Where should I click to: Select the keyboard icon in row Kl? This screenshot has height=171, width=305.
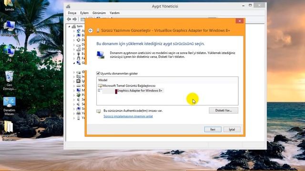(78, 85)
